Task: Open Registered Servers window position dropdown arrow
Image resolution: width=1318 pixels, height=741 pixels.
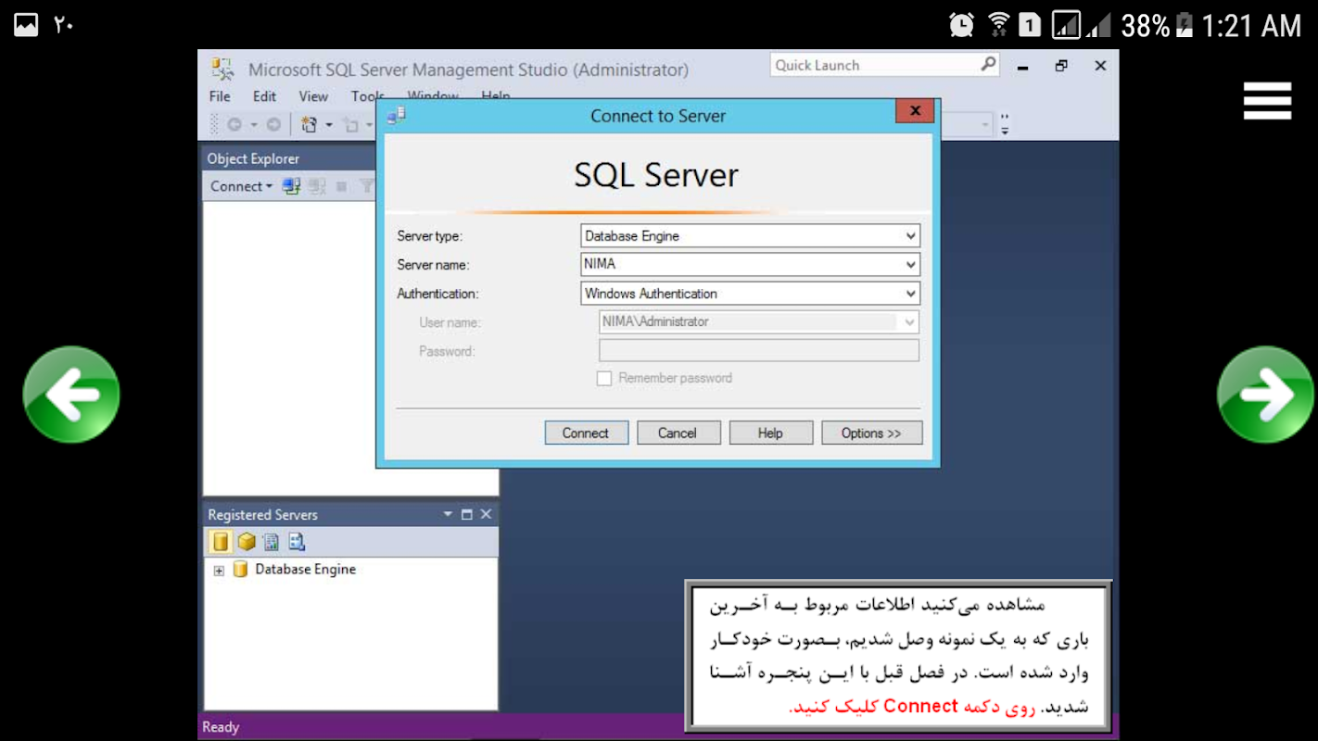Action: point(448,514)
